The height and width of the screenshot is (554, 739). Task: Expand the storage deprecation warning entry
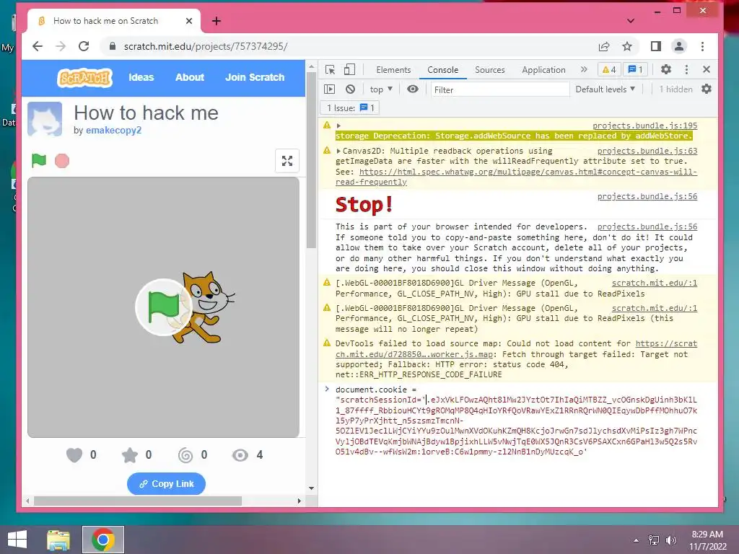point(338,126)
